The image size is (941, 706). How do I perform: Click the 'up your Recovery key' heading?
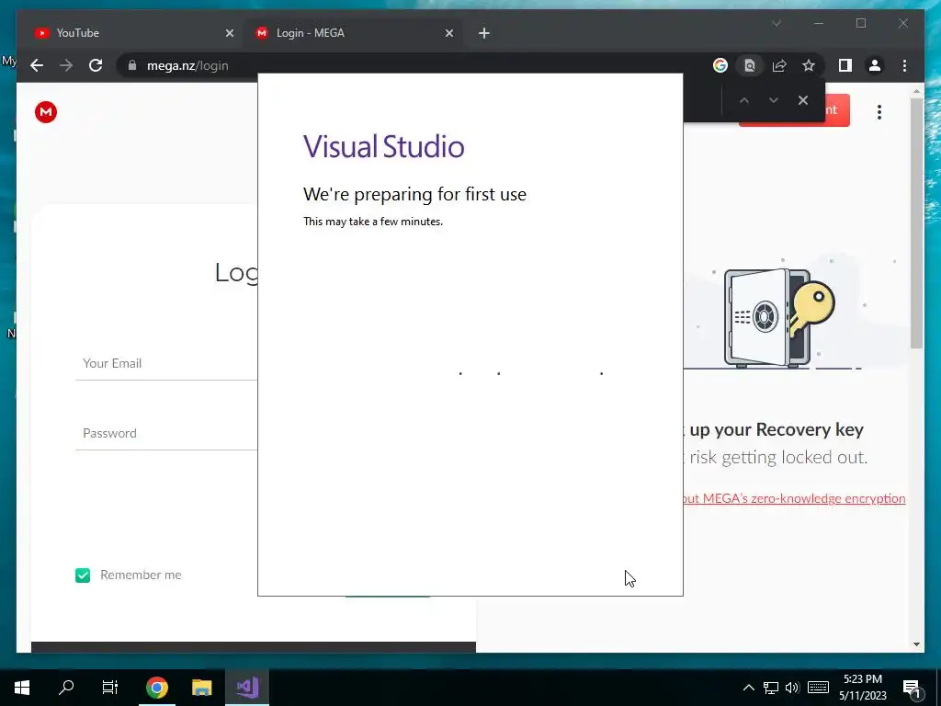(x=777, y=430)
